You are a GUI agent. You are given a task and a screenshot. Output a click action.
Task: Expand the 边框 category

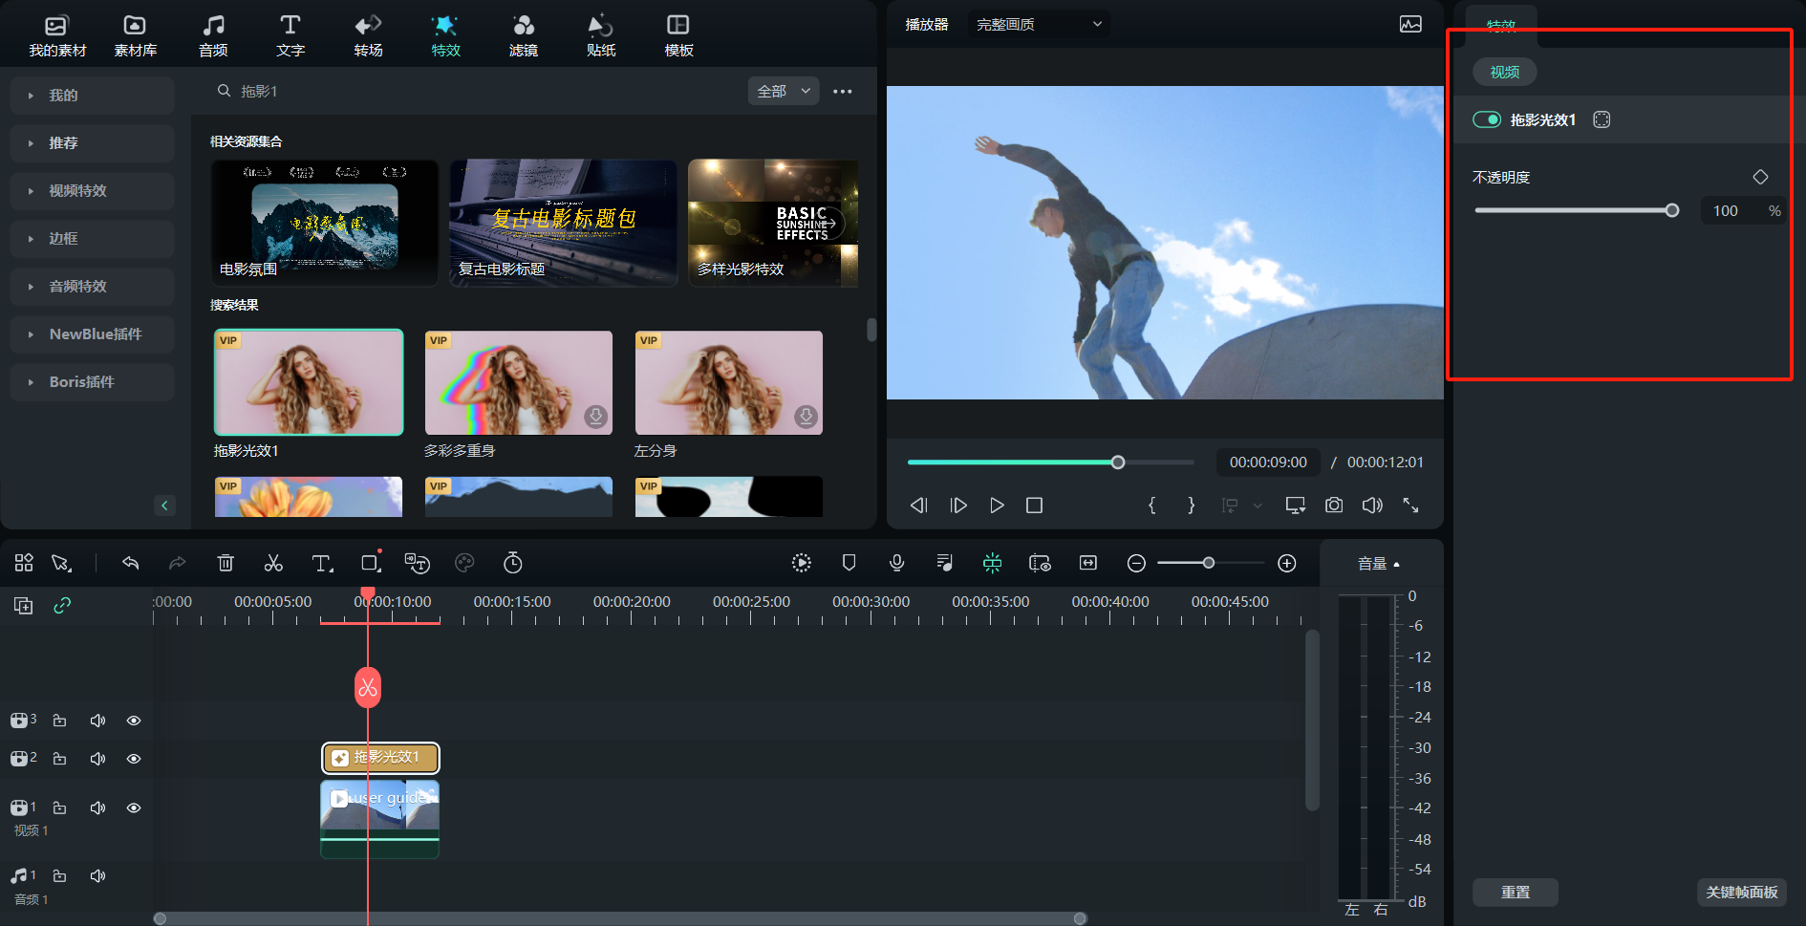tap(92, 239)
